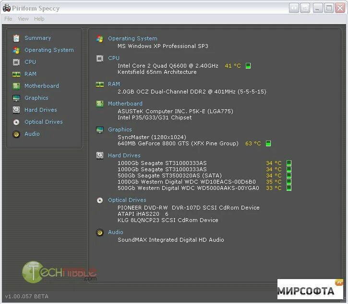Click the ASUSTeK Computer INC. P5K-E text
Image resolution: width=348 pixels, height=304 pixels.
[175, 111]
